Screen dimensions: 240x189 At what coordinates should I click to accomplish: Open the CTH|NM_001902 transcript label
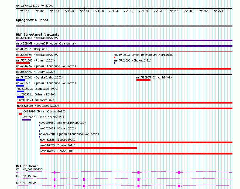coord(27,183)
